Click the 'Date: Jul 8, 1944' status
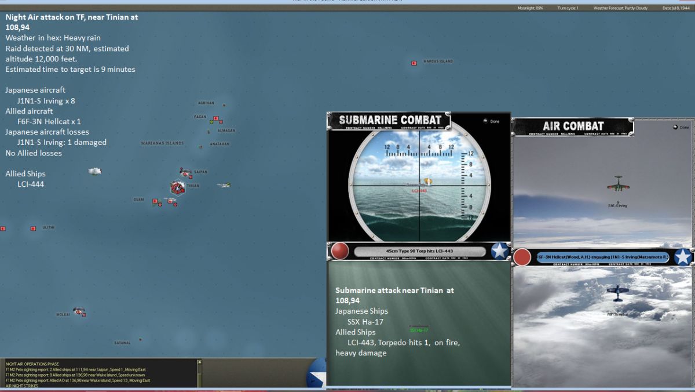 click(677, 8)
